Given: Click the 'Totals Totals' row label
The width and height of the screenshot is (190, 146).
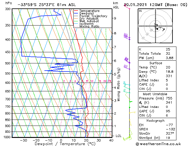Looking at the screenshot, I should coord(150,53).
